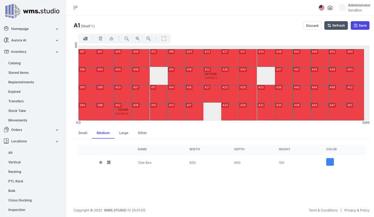Select the Small container tab

[83, 133]
